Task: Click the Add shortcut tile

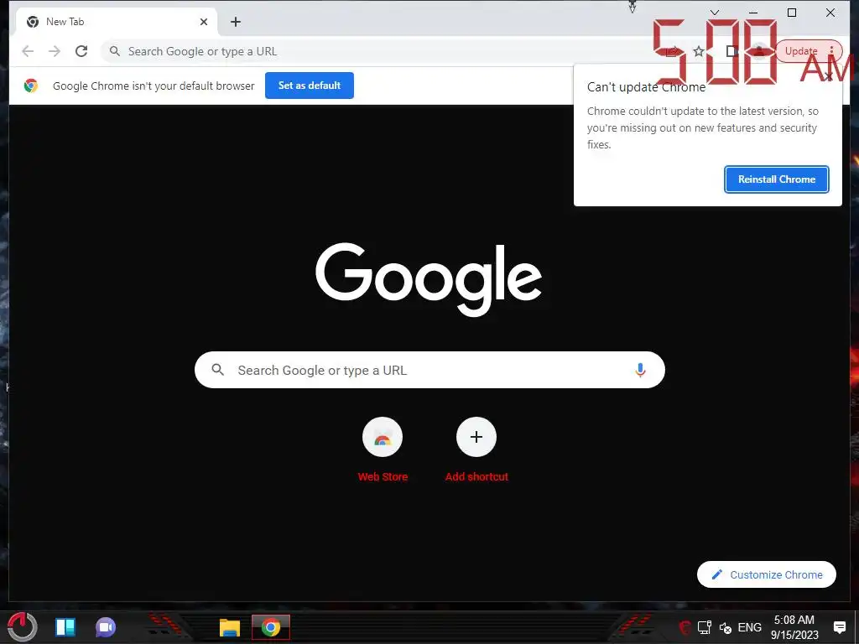Action: click(476, 449)
